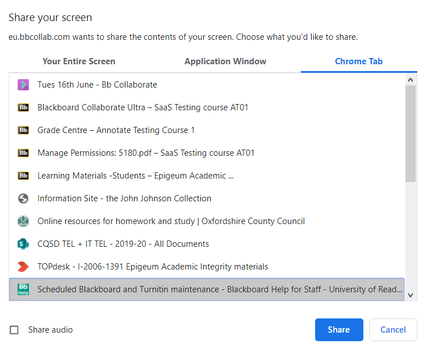Enable the Share audio checkbox

click(x=14, y=330)
